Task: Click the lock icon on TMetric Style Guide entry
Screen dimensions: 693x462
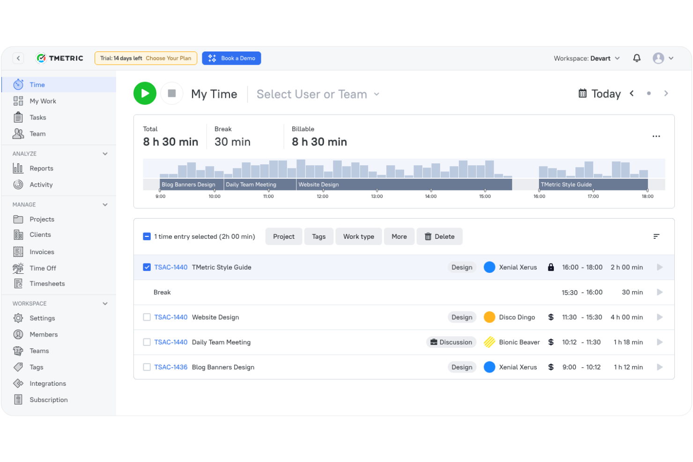Action: tap(551, 267)
